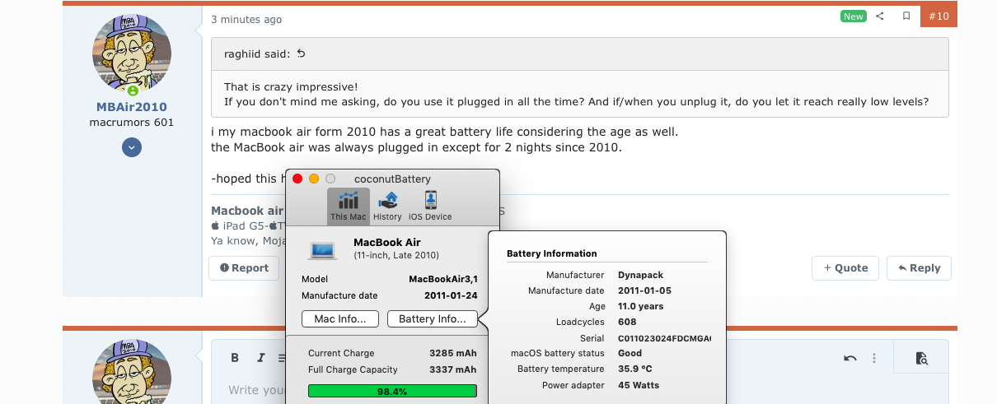Screen dimensions: 997x404
Task: Undo last edit in reply editor
Action: (850, 358)
